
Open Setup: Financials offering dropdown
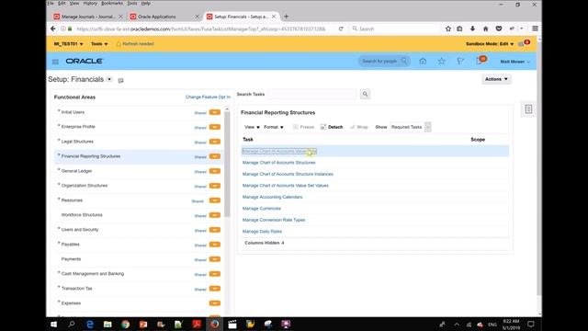coord(109,79)
